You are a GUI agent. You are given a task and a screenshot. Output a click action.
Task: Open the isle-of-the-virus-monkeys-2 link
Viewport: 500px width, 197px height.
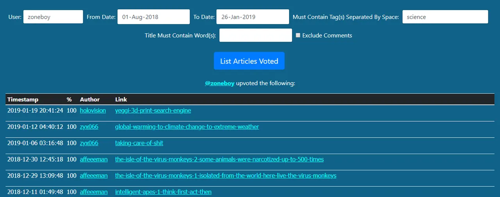coord(220,159)
